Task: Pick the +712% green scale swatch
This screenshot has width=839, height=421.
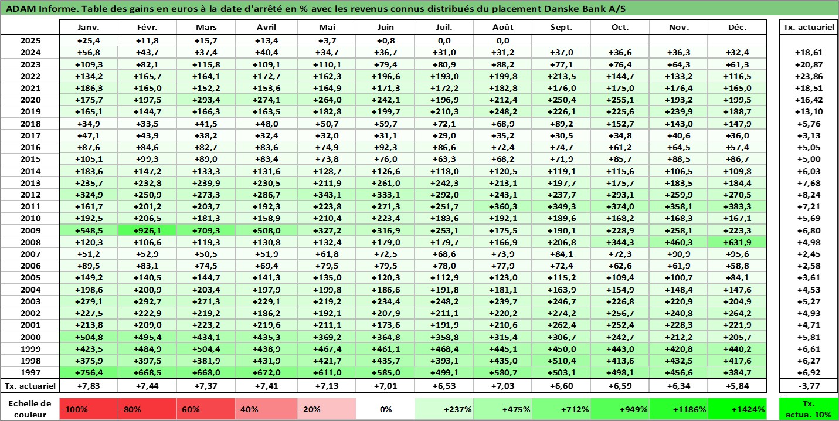Action: (x=561, y=409)
